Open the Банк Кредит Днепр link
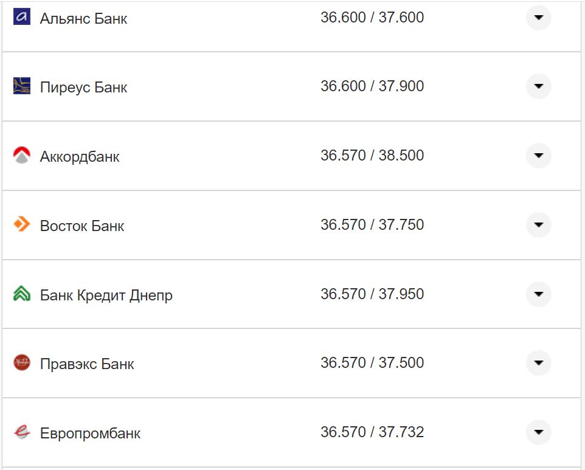This screenshot has height=470, width=585. click(106, 295)
